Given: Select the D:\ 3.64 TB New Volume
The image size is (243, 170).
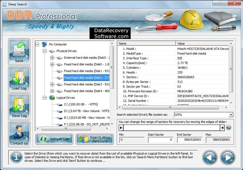Looking at the screenshot, I should coord(87,111).
